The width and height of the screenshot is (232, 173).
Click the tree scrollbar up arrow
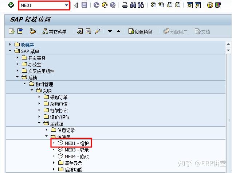coord(228,44)
